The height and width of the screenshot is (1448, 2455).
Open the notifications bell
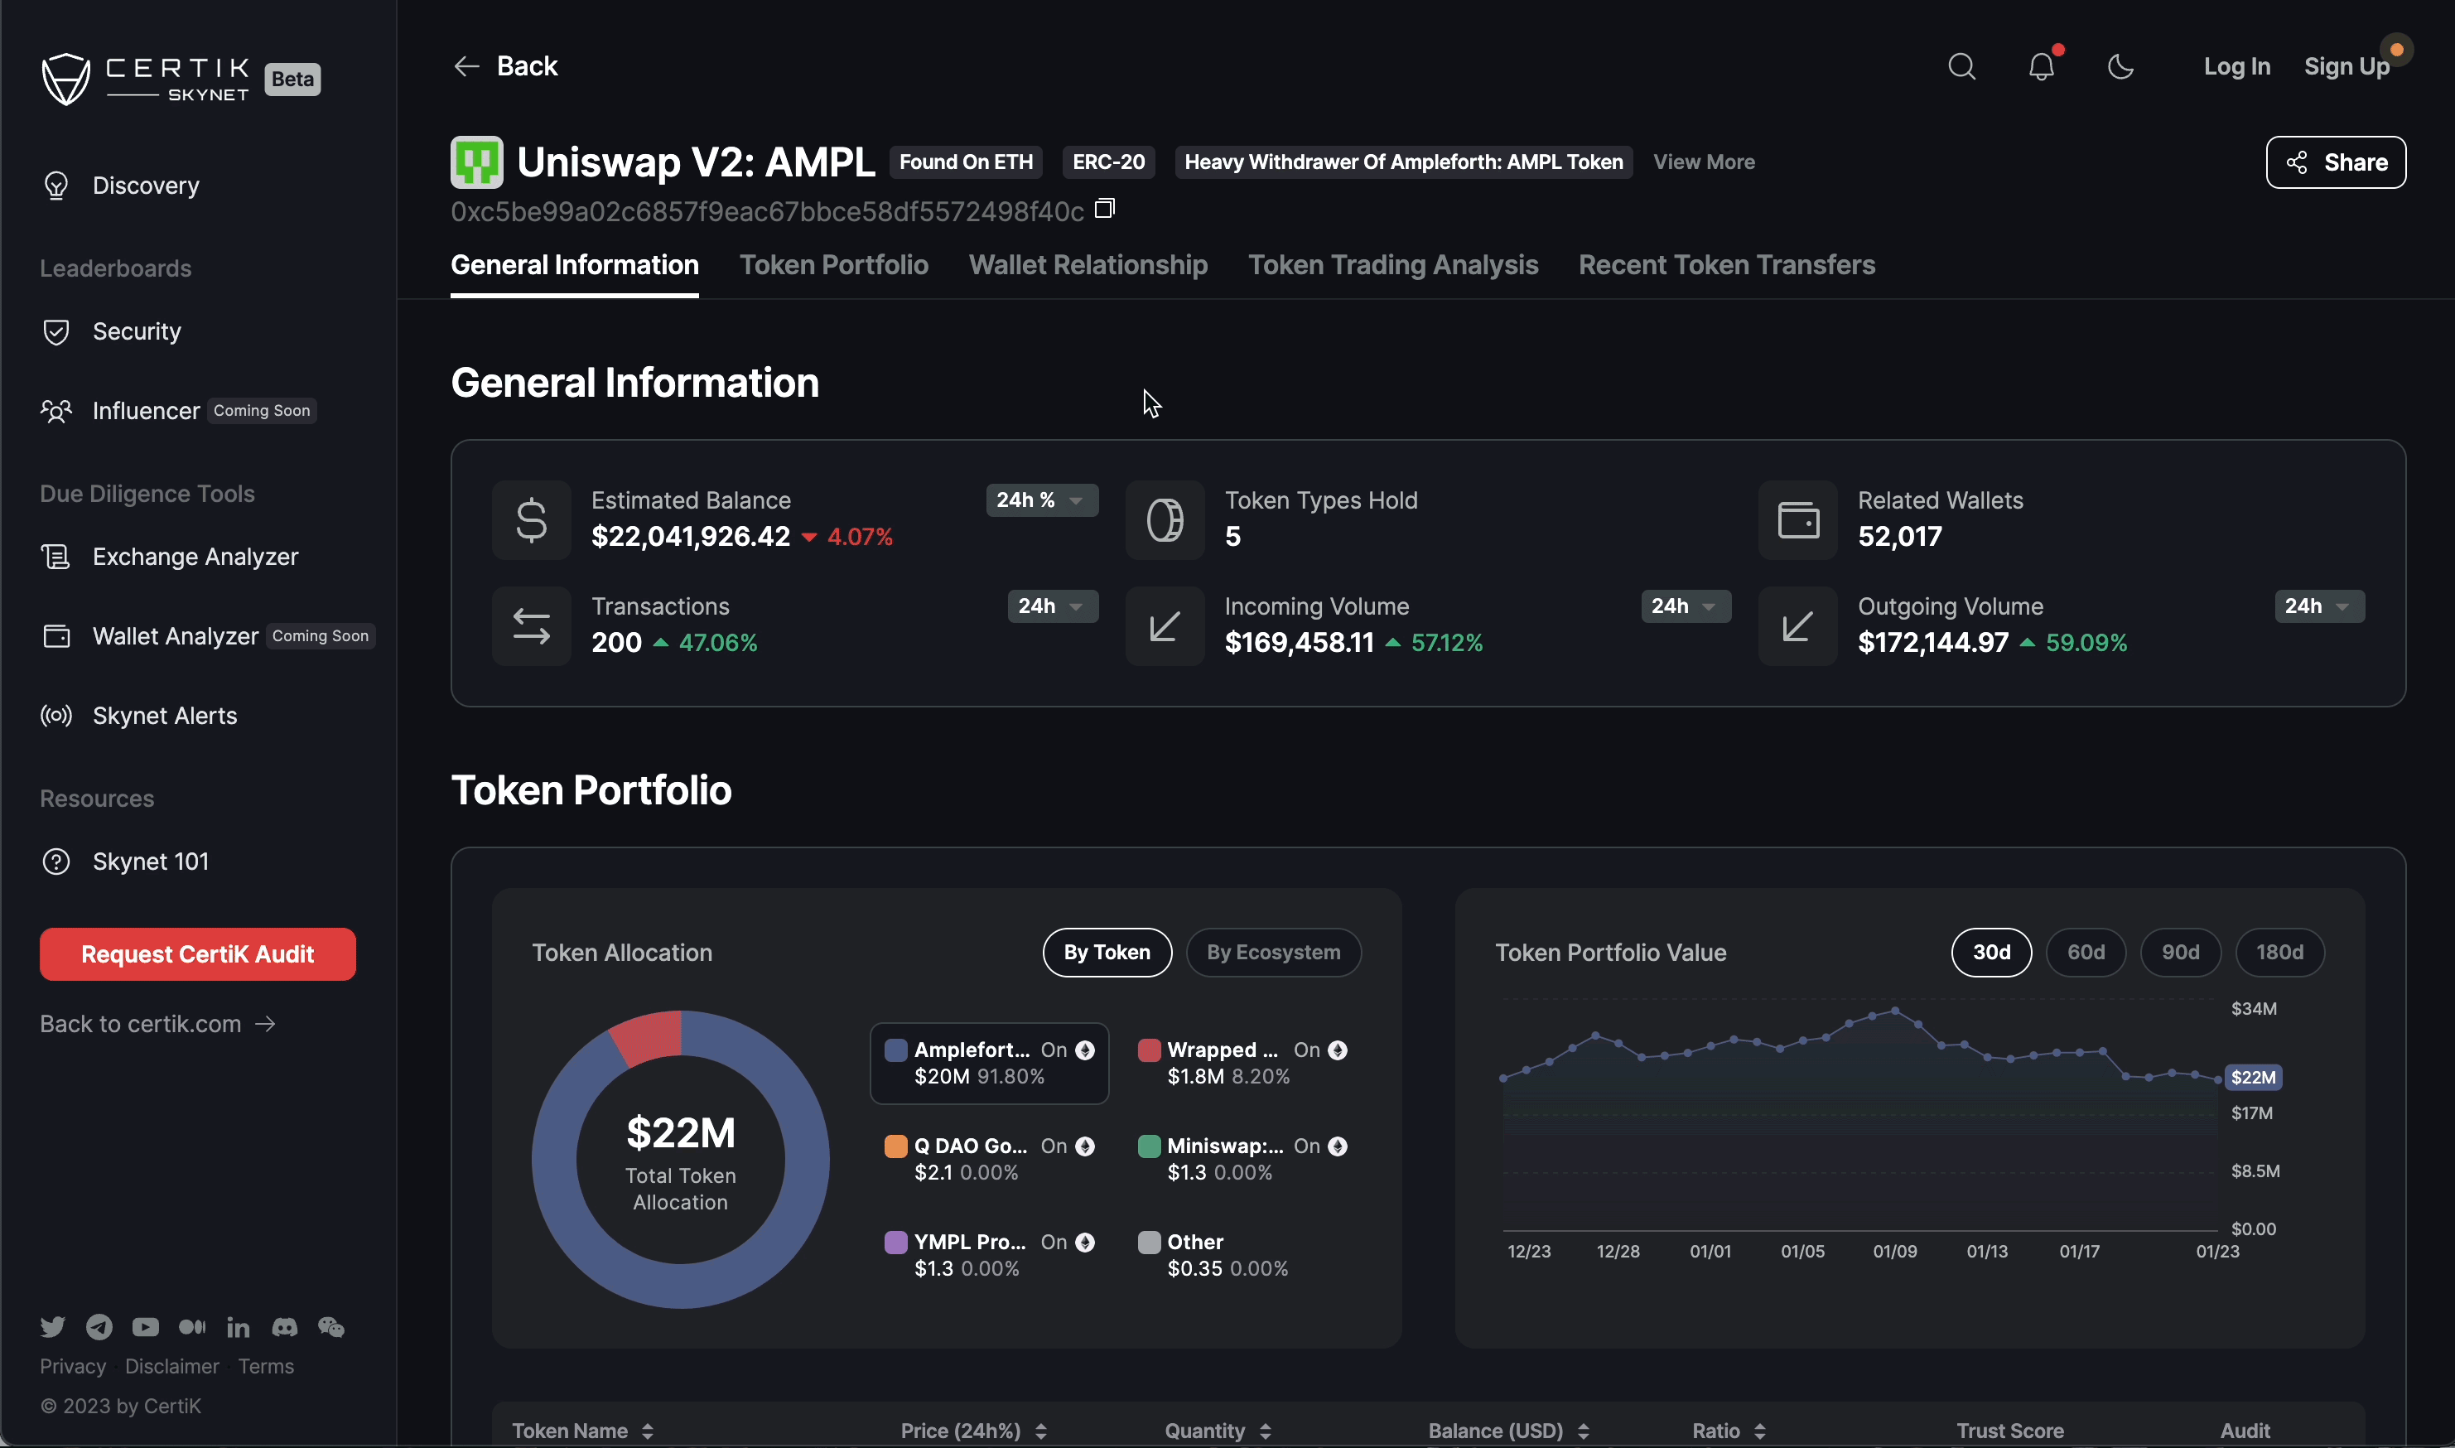[x=2041, y=66]
